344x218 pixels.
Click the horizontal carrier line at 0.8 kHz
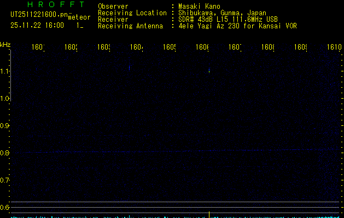point(164,152)
